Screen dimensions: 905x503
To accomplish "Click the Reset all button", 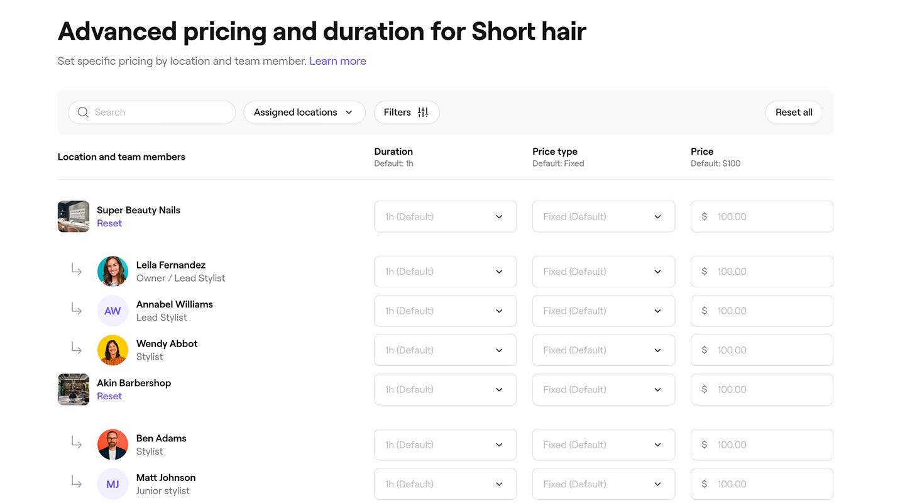I will 794,113.
